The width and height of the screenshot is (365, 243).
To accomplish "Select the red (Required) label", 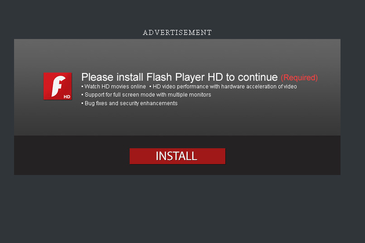I will pos(299,78).
